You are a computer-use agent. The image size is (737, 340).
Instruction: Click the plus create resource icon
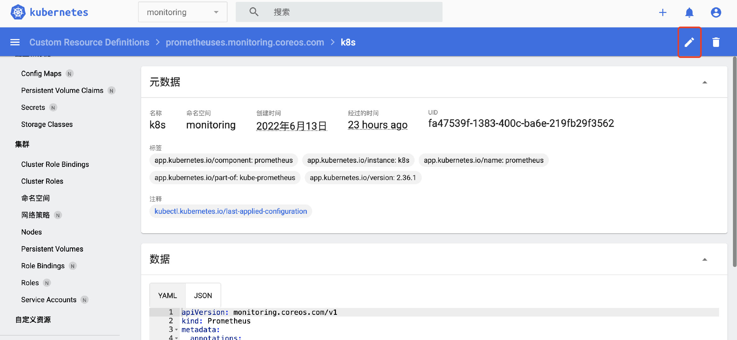(x=663, y=12)
